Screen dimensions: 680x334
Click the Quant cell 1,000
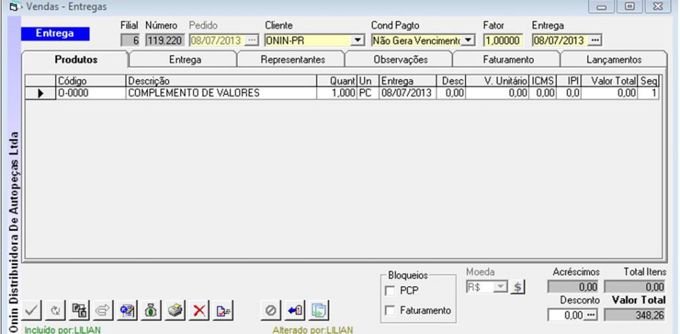pyautogui.click(x=337, y=93)
